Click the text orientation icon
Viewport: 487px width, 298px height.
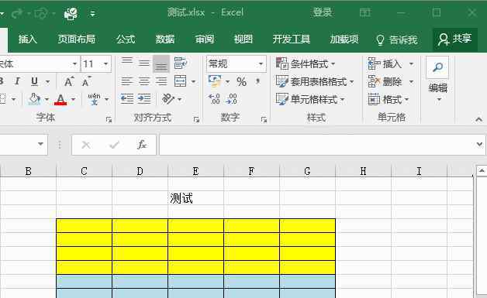coord(168,99)
